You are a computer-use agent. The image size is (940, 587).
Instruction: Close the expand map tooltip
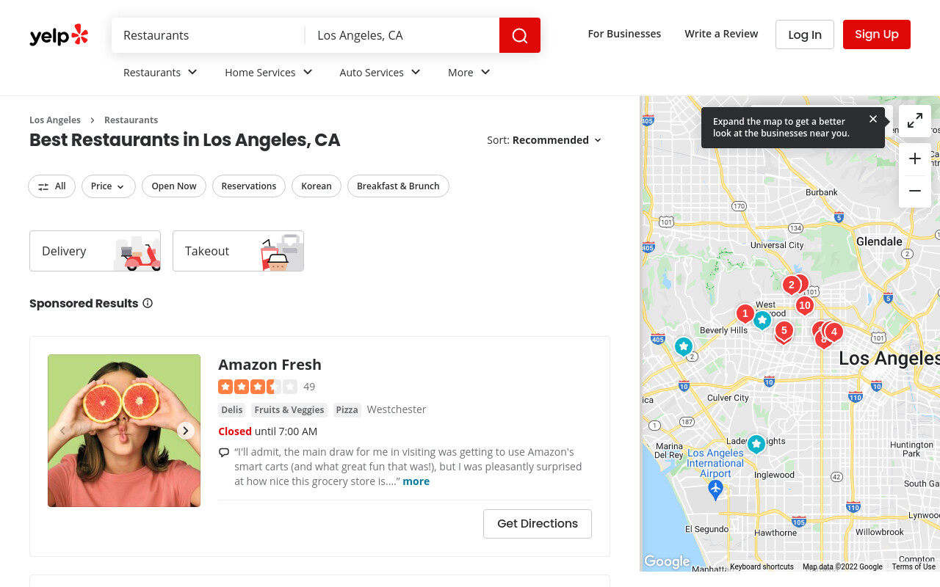872,119
